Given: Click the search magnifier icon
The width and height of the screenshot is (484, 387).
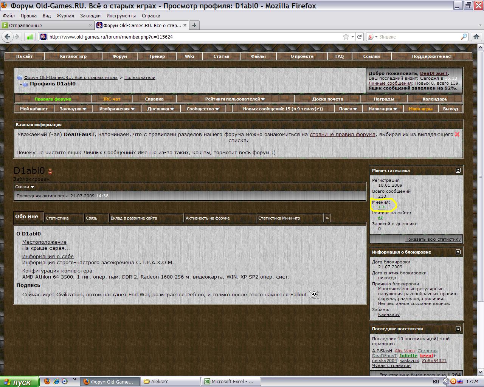Looking at the screenshot, I should click(x=464, y=37).
